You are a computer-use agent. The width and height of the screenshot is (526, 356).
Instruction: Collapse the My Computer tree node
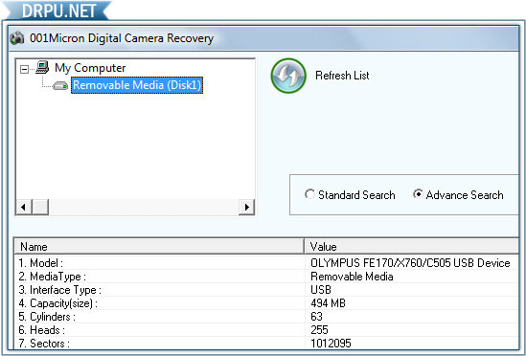pyautogui.click(x=24, y=70)
